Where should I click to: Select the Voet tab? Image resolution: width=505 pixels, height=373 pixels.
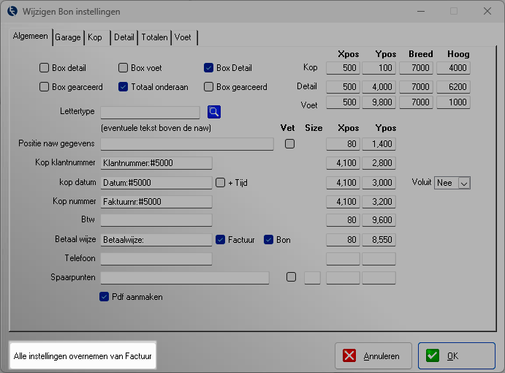click(183, 37)
